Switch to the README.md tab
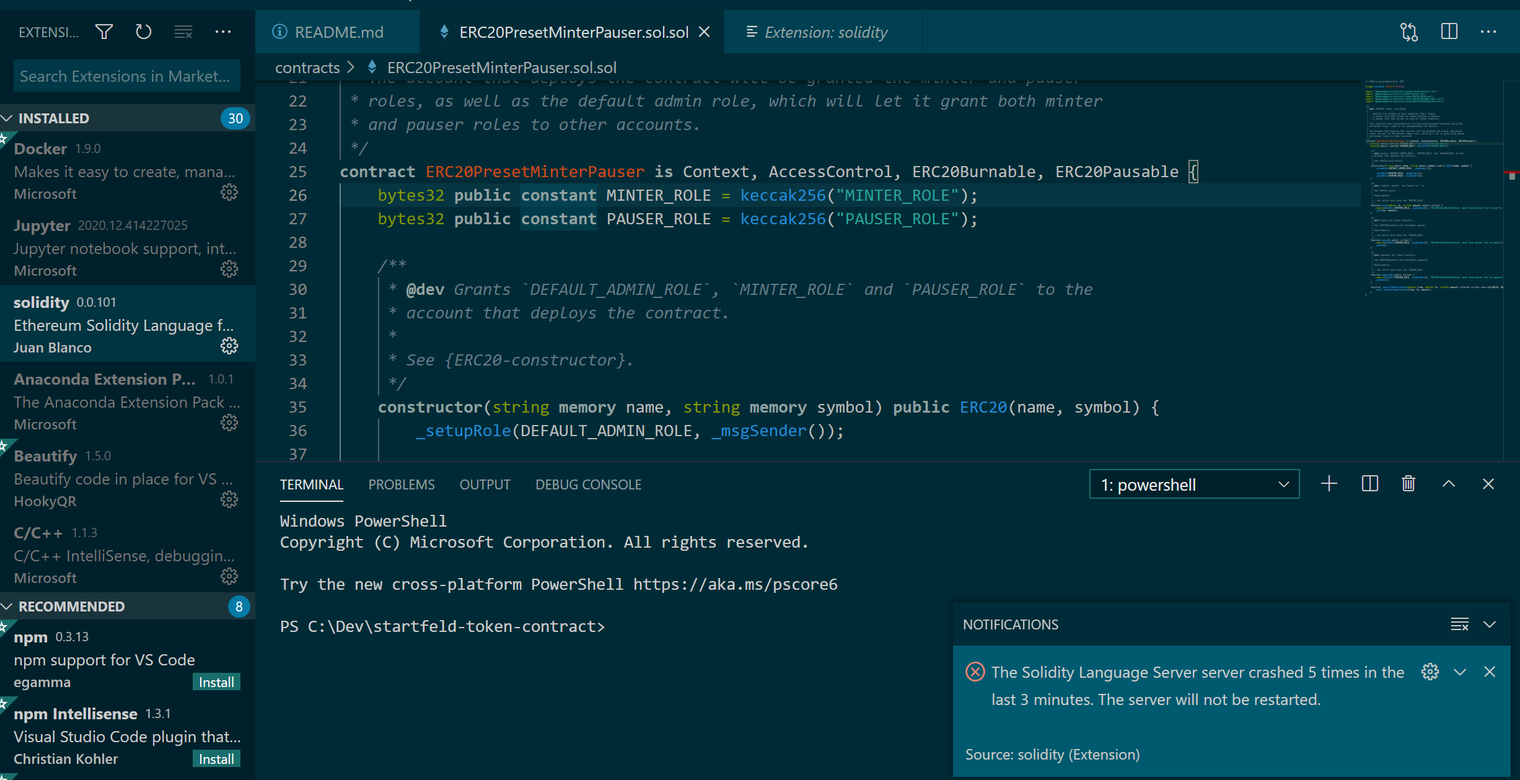The height and width of the screenshot is (780, 1520). pos(338,32)
